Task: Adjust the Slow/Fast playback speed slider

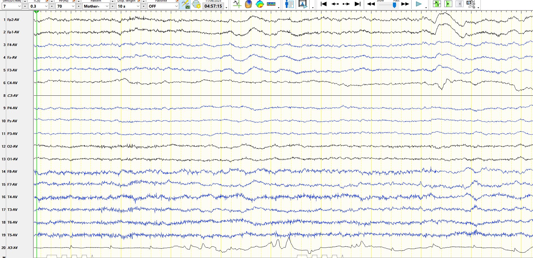Action: [394, 5]
